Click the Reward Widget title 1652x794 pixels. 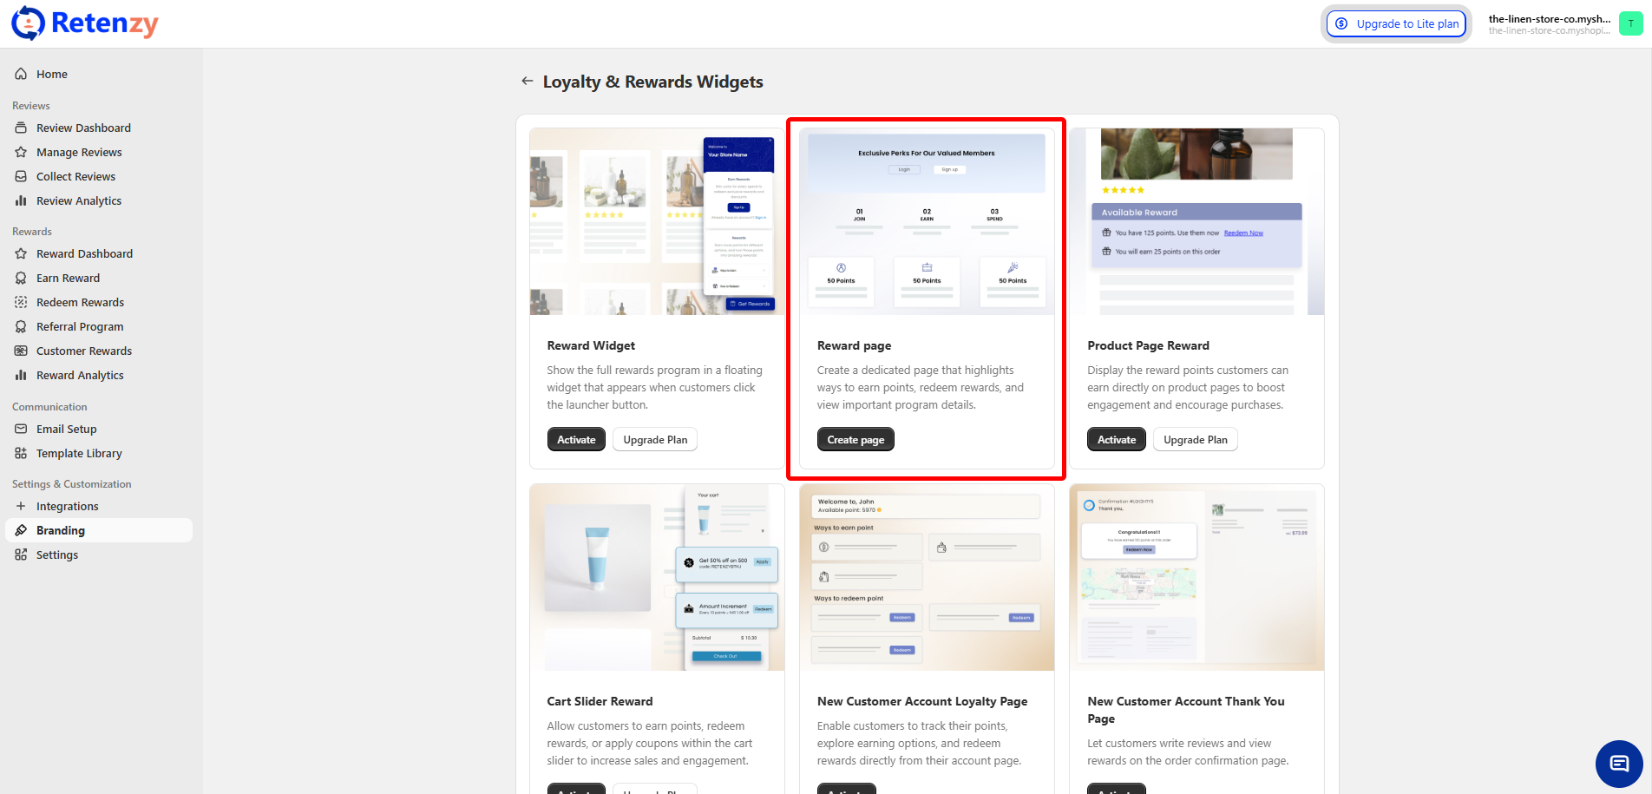pos(591,345)
